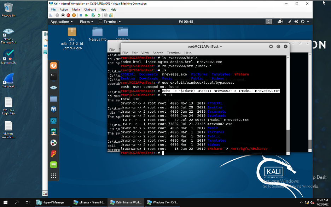Open Task View in the Windows taskbar
Viewport: 331px width, 207px height.
pos(28,202)
